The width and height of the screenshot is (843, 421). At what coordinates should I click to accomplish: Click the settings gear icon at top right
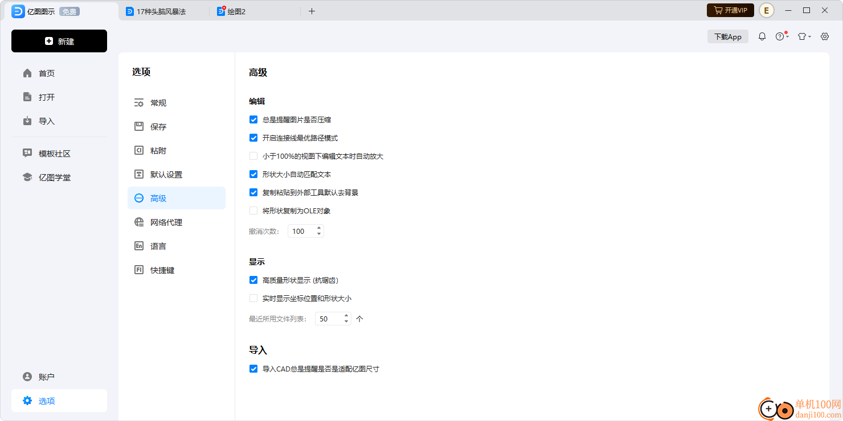tap(825, 36)
